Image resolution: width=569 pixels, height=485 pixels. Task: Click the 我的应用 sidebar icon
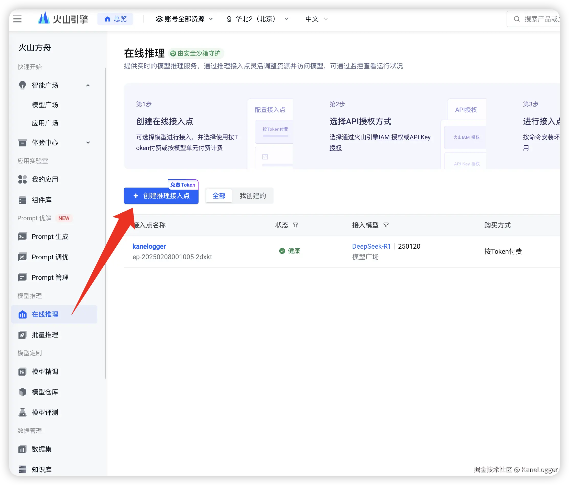point(23,179)
